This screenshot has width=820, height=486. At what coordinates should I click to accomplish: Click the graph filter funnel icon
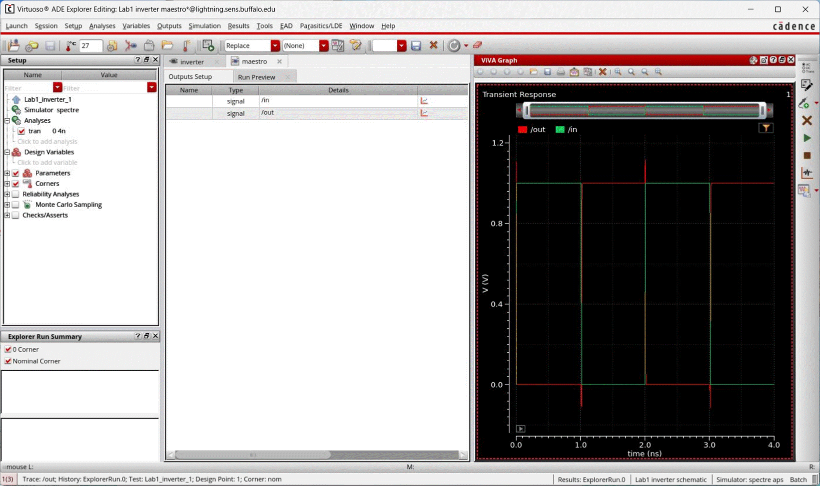tap(766, 128)
